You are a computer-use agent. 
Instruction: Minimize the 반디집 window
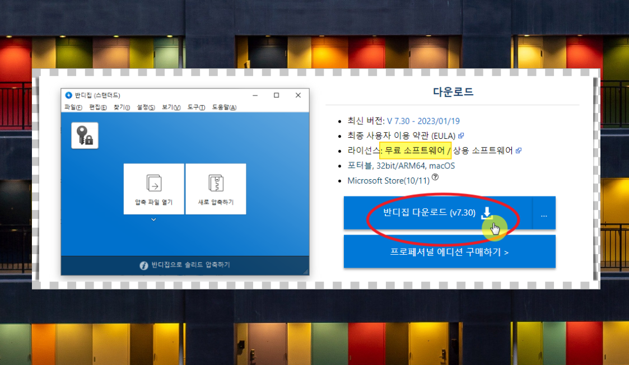[255, 95]
